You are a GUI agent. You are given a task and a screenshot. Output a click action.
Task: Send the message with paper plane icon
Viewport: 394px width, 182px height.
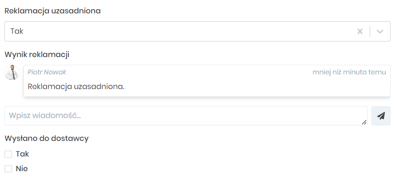381,116
